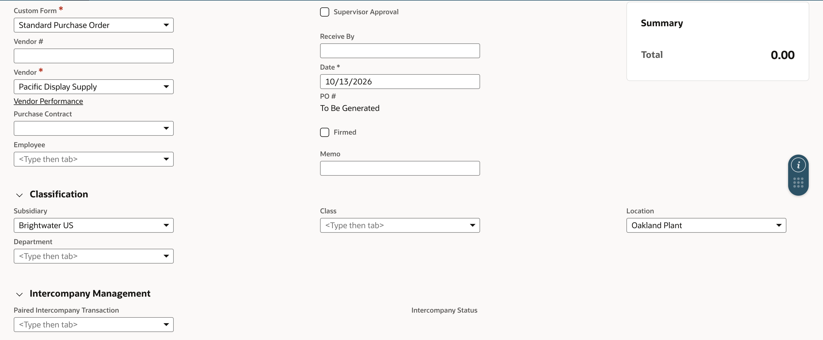Screen dimensions: 823x340
Task: Open the Subsidiary dropdown showing Brightwater US
Action: (94, 226)
